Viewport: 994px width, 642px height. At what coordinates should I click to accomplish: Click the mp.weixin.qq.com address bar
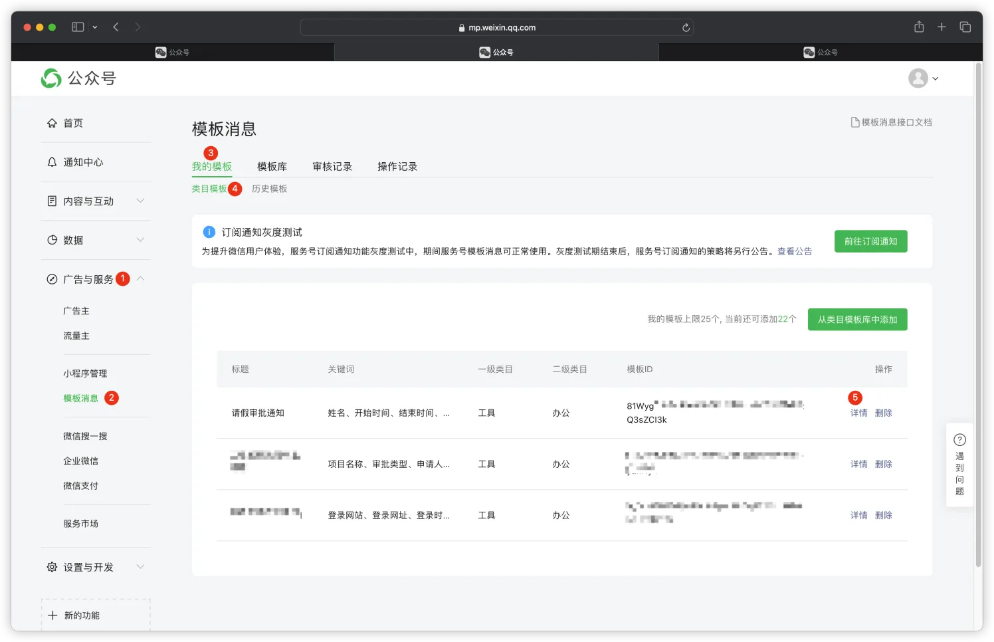pyautogui.click(x=497, y=28)
